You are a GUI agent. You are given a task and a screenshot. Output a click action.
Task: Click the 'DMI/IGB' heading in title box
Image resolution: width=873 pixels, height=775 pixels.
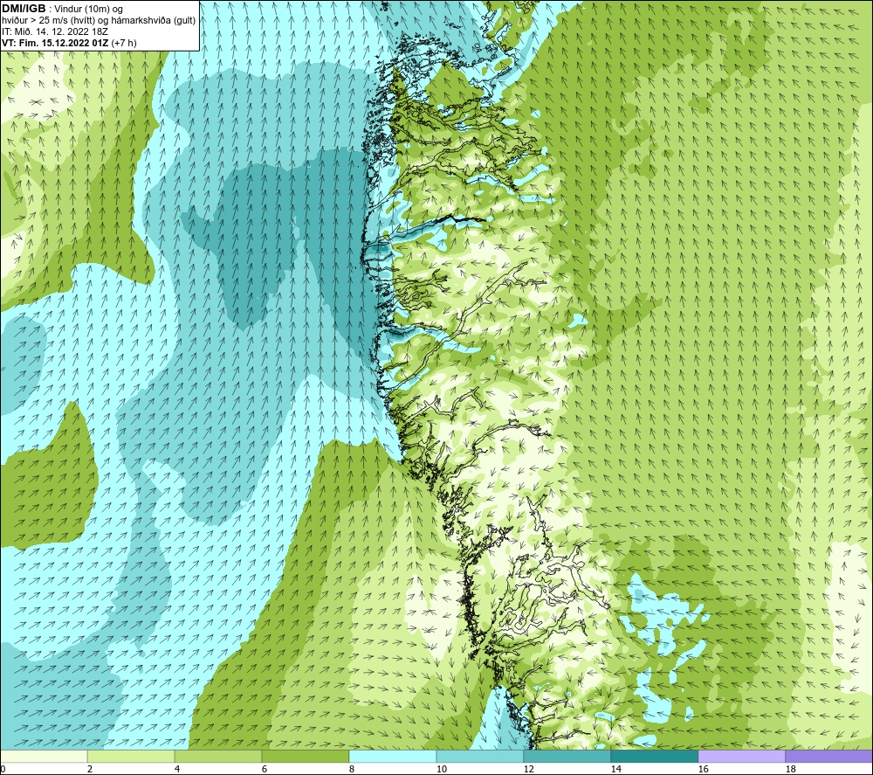pos(24,9)
